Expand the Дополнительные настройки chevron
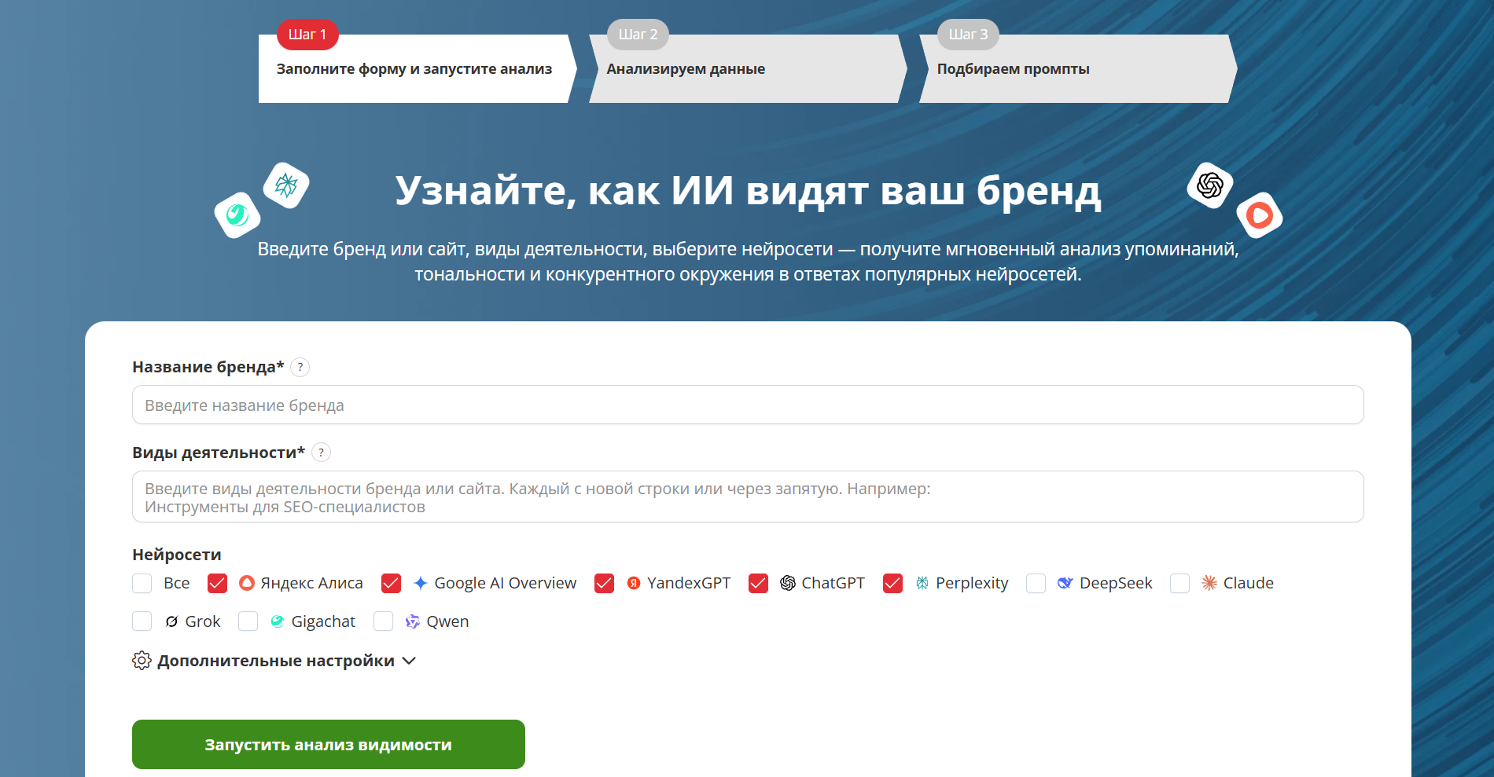Image resolution: width=1494 pixels, height=777 pixels. click(x=409, y=661)
